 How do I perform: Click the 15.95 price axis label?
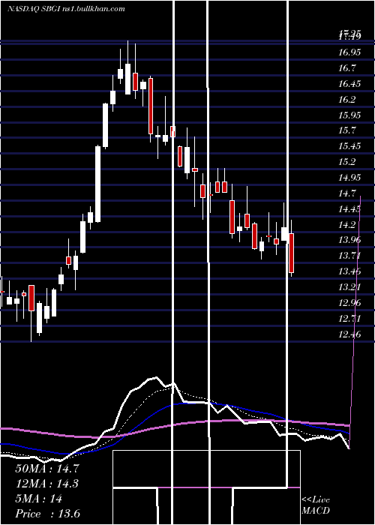[349, 115]
